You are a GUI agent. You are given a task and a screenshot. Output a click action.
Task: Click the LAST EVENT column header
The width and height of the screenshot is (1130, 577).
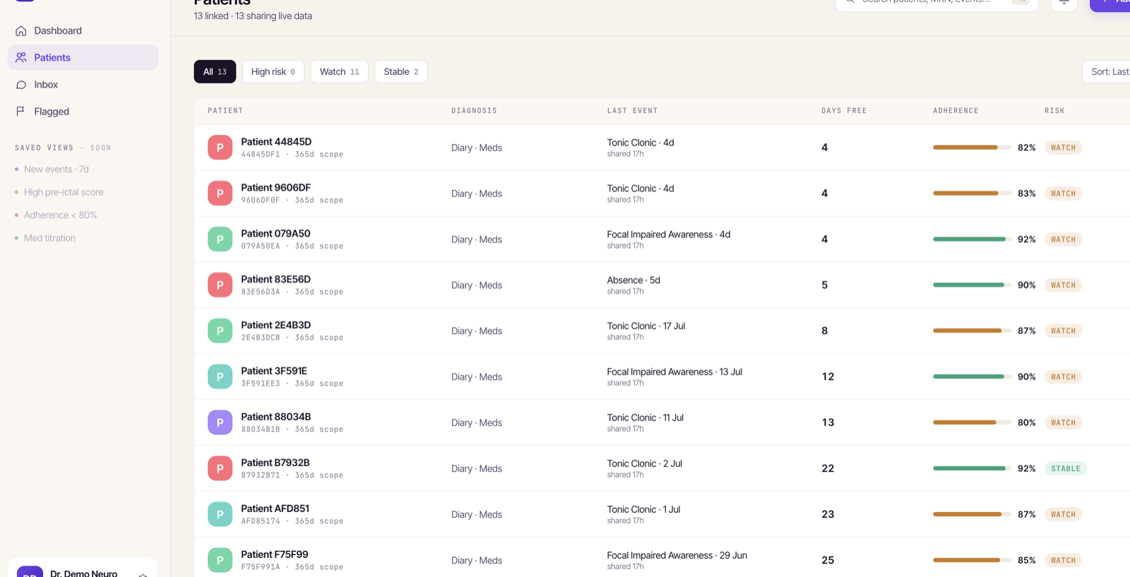[632, 111]
